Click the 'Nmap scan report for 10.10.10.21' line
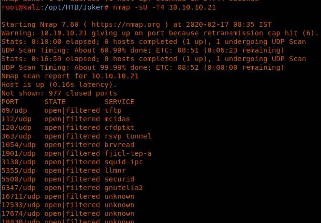 coord(70,76)
